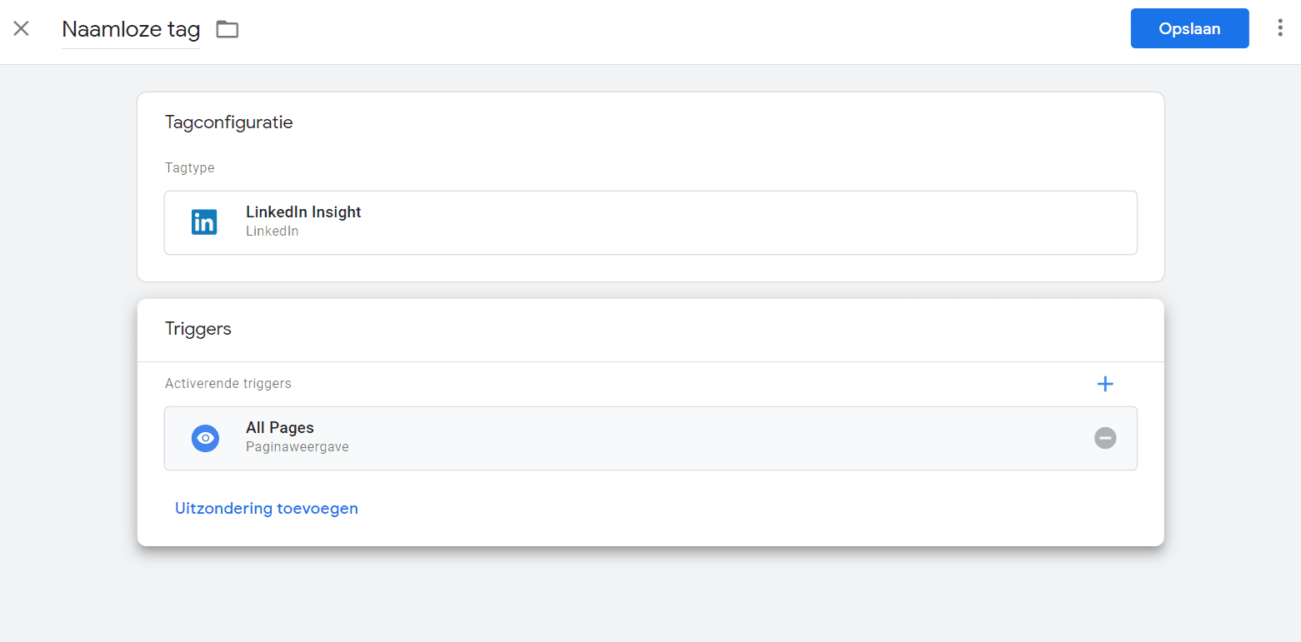This screenshot has width=1301, height=642.
Task: Click the Tagtype label
Action: point(190,167)
